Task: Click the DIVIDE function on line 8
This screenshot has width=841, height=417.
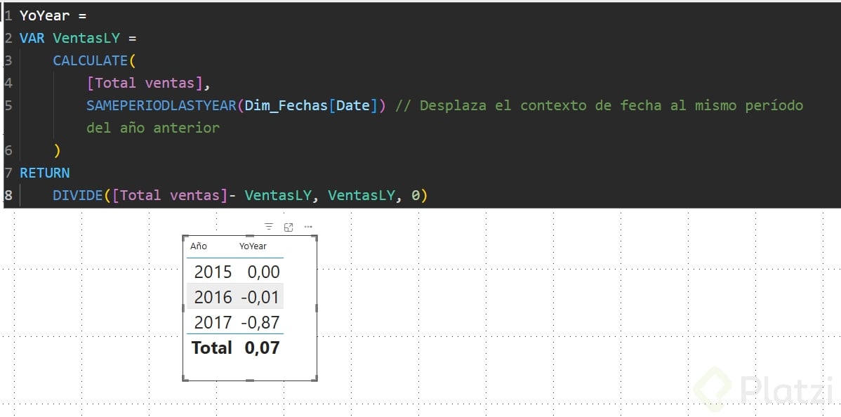Action: coord(78,196)
